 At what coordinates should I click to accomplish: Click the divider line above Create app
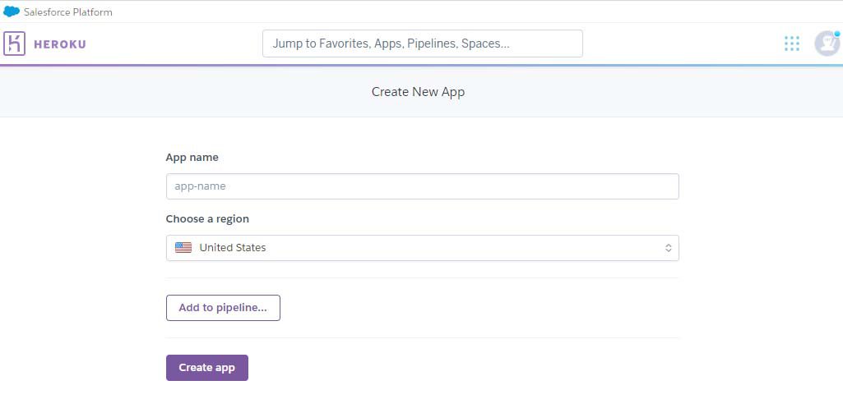(422, 337)
